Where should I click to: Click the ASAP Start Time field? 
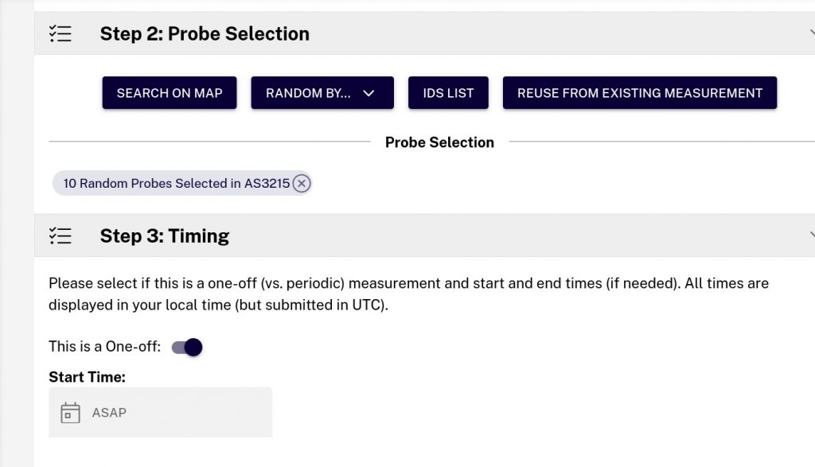click(x=160, y=412)
